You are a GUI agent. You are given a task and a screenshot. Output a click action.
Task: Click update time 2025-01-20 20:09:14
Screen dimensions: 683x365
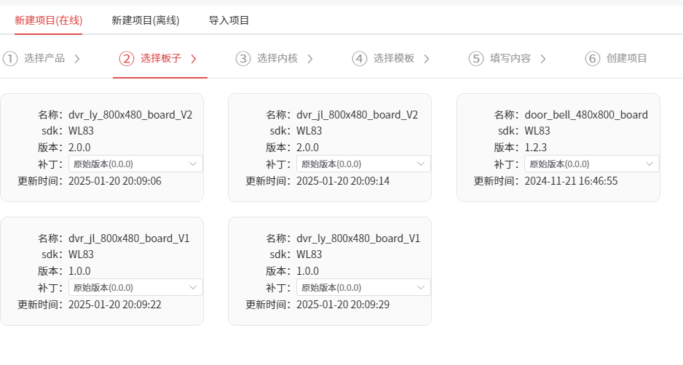click(x=343, y=181)
